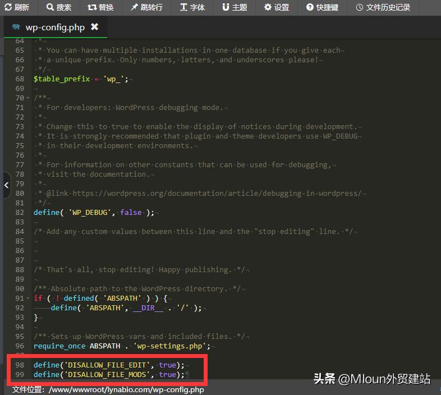Expand the left sidebar panel arrow
Screen dimensions: 441x395
tap(6, 185)
